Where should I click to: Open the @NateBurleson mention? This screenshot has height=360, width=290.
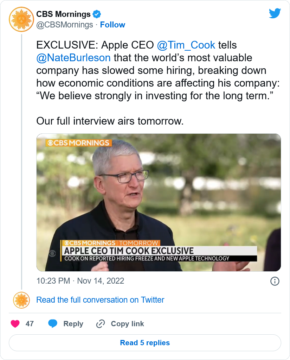(73, 58)
